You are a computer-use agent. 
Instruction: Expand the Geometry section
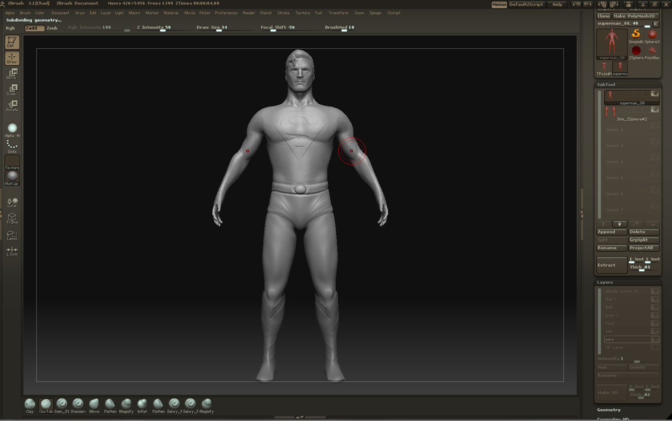point(609,410)
